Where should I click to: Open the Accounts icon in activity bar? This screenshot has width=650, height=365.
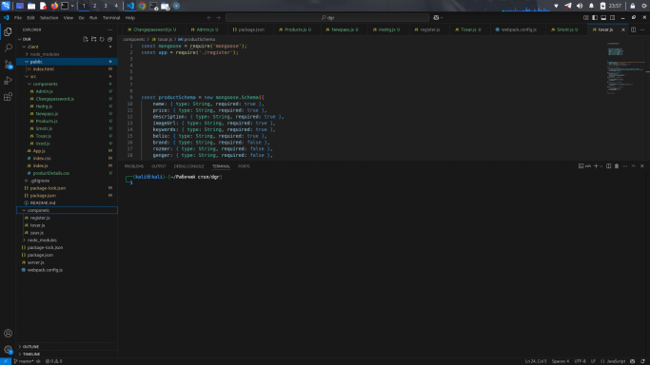tap(8, 333)
